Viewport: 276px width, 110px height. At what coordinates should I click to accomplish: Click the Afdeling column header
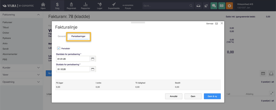click(249, 94)
